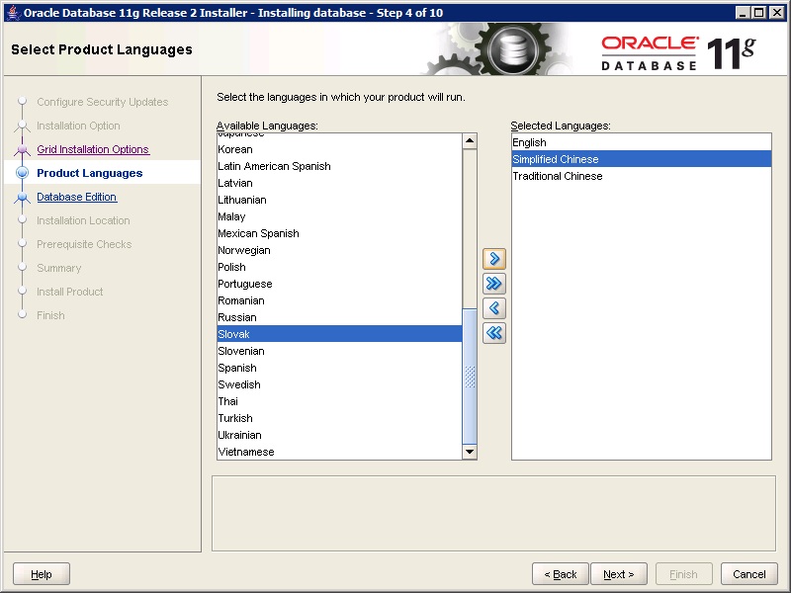The image size is (791, 593).
Task: Select the Product Languages step in sidebar
Action: 90,173
